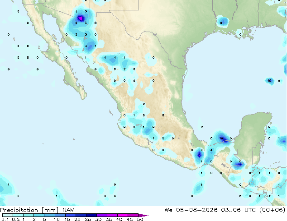The image size is (287, 221).
Task: Choose the 10–15 mm legend color box
Action: point(60,215)
